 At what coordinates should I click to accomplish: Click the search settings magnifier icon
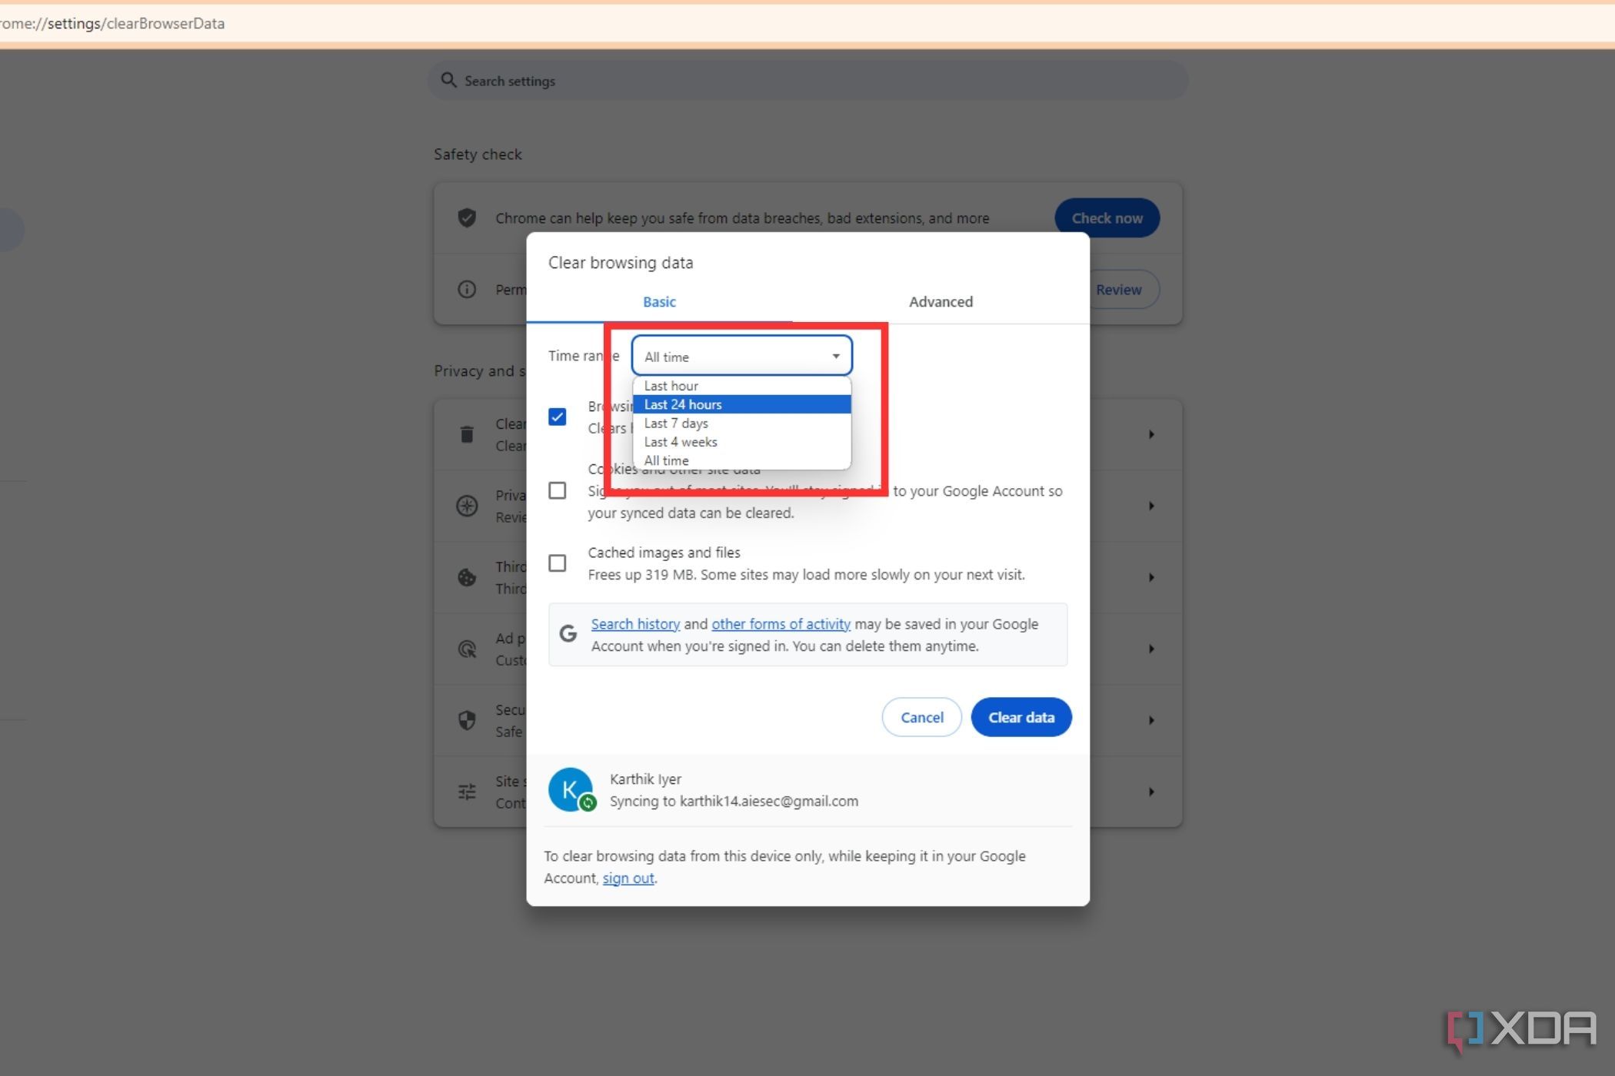click(449, 79)
